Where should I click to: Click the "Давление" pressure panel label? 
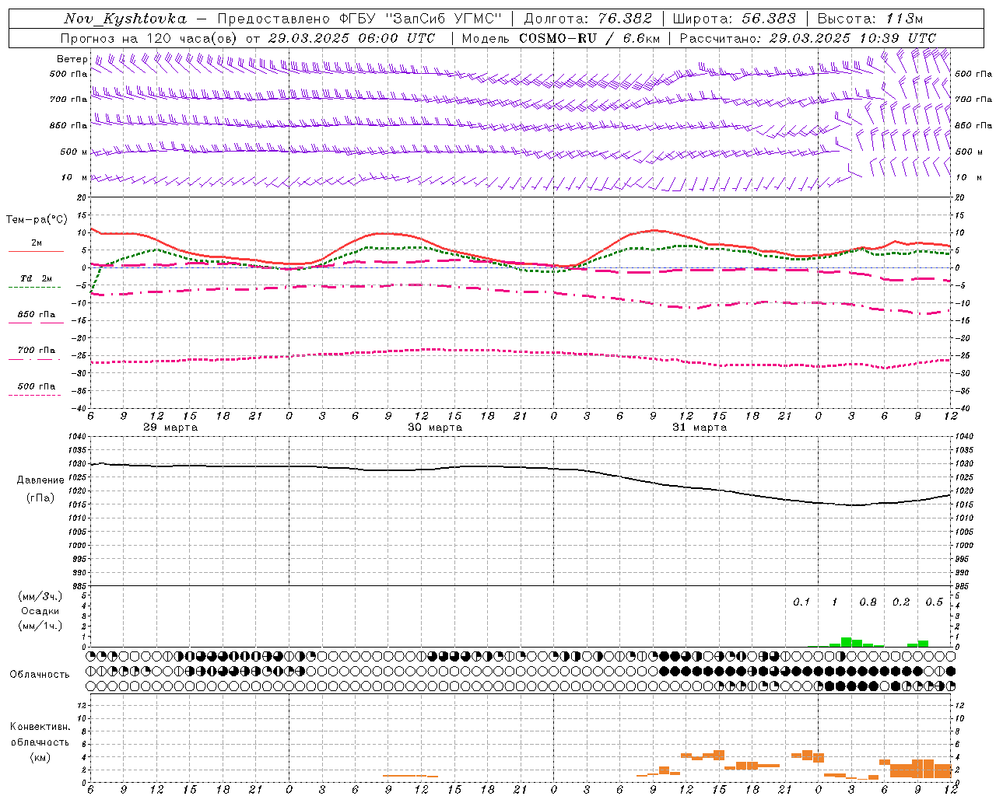coord(40,480)
